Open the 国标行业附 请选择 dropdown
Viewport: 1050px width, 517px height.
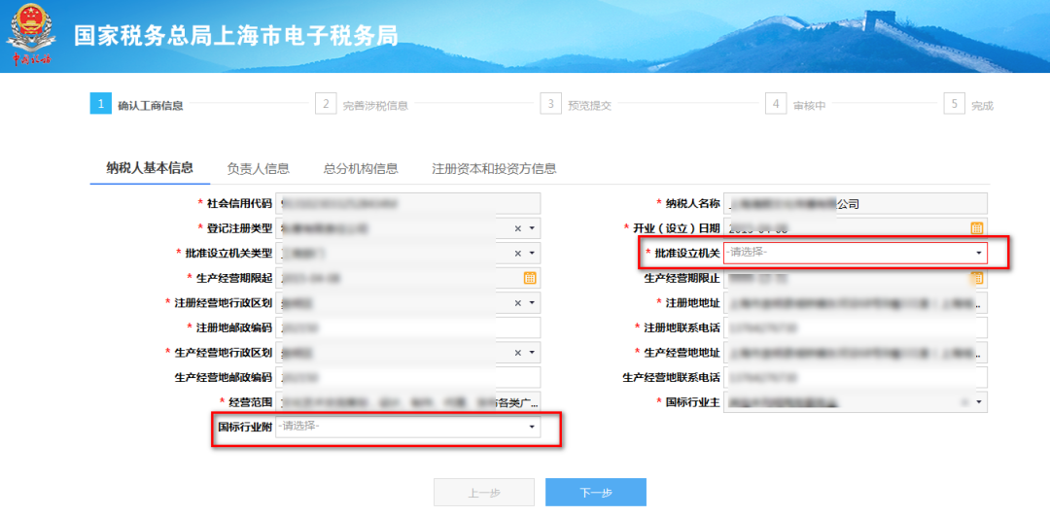[407, 427]
